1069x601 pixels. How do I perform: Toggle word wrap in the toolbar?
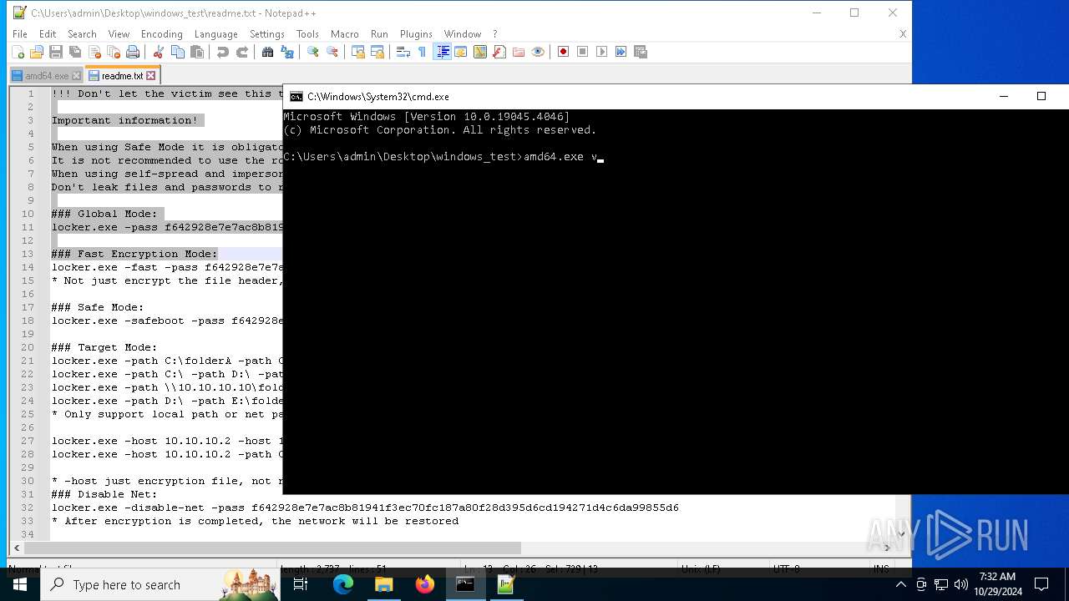tap(403, 52)
